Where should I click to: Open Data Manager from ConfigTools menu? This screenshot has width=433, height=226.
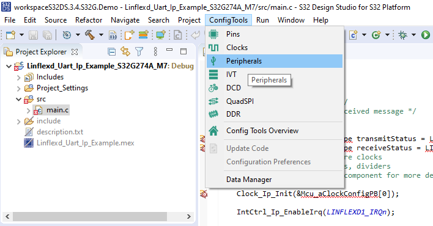275,180
